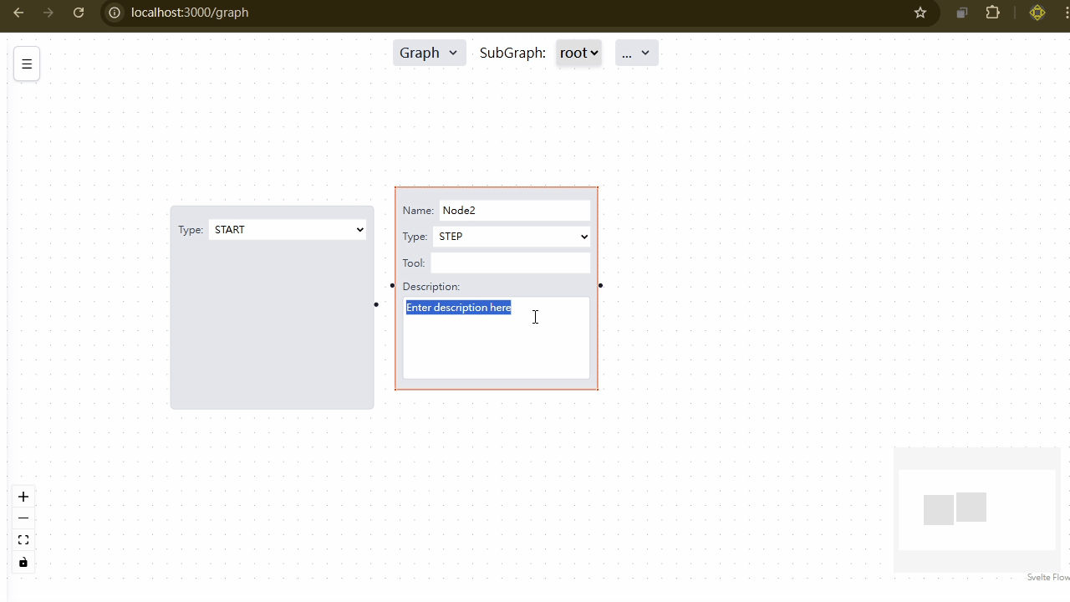Click the Node2 Name field
The image size is (1070, 602).
pos(514,211)
